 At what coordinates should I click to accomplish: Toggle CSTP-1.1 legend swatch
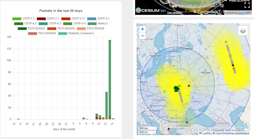pos(17,19)
